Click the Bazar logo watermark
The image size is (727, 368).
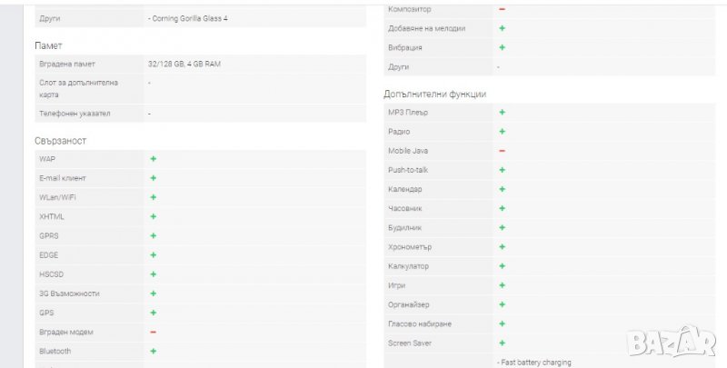tap(674, 341)
